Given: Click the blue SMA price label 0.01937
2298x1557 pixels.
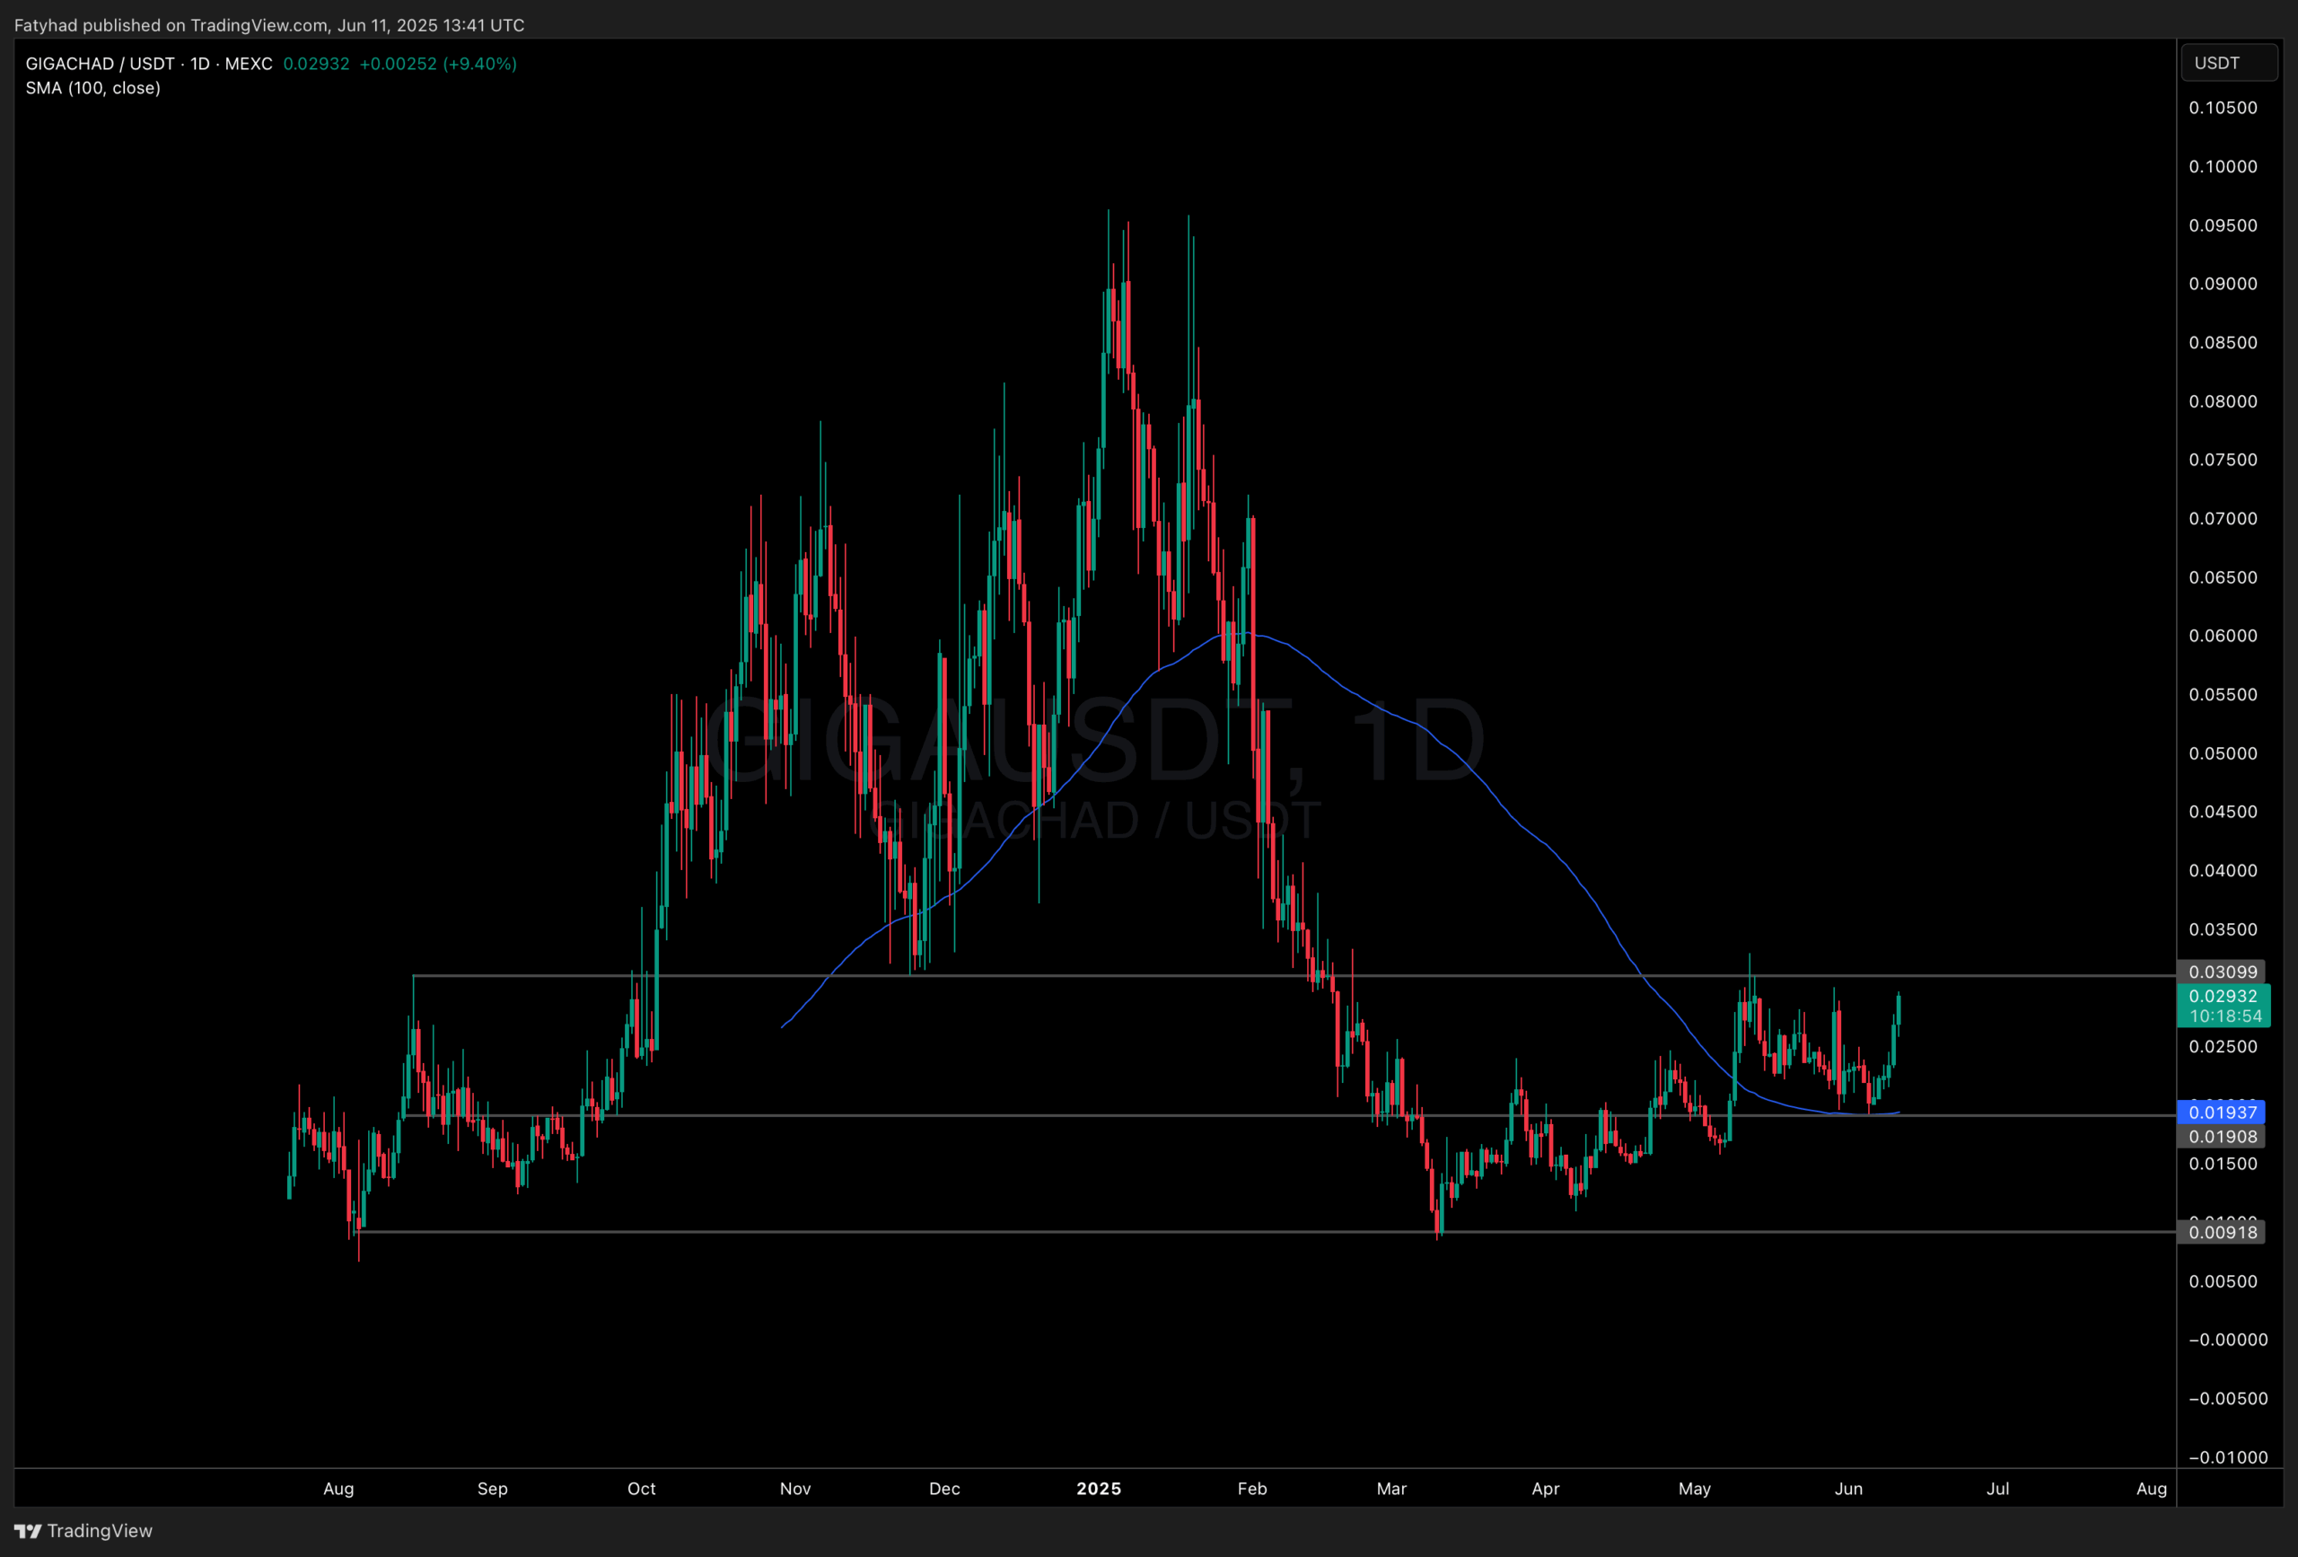Looking at the screenshot, I should (2224, 1113).
